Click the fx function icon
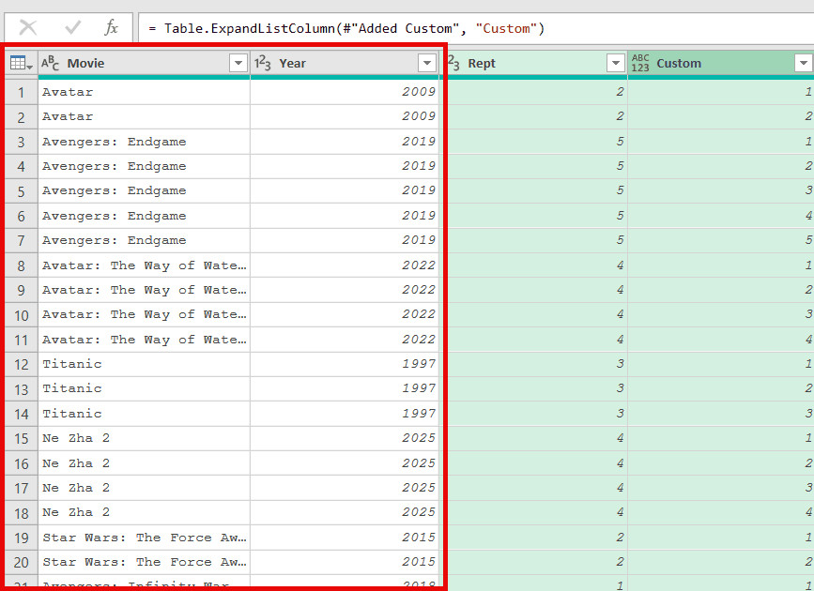 pos(111,28)
